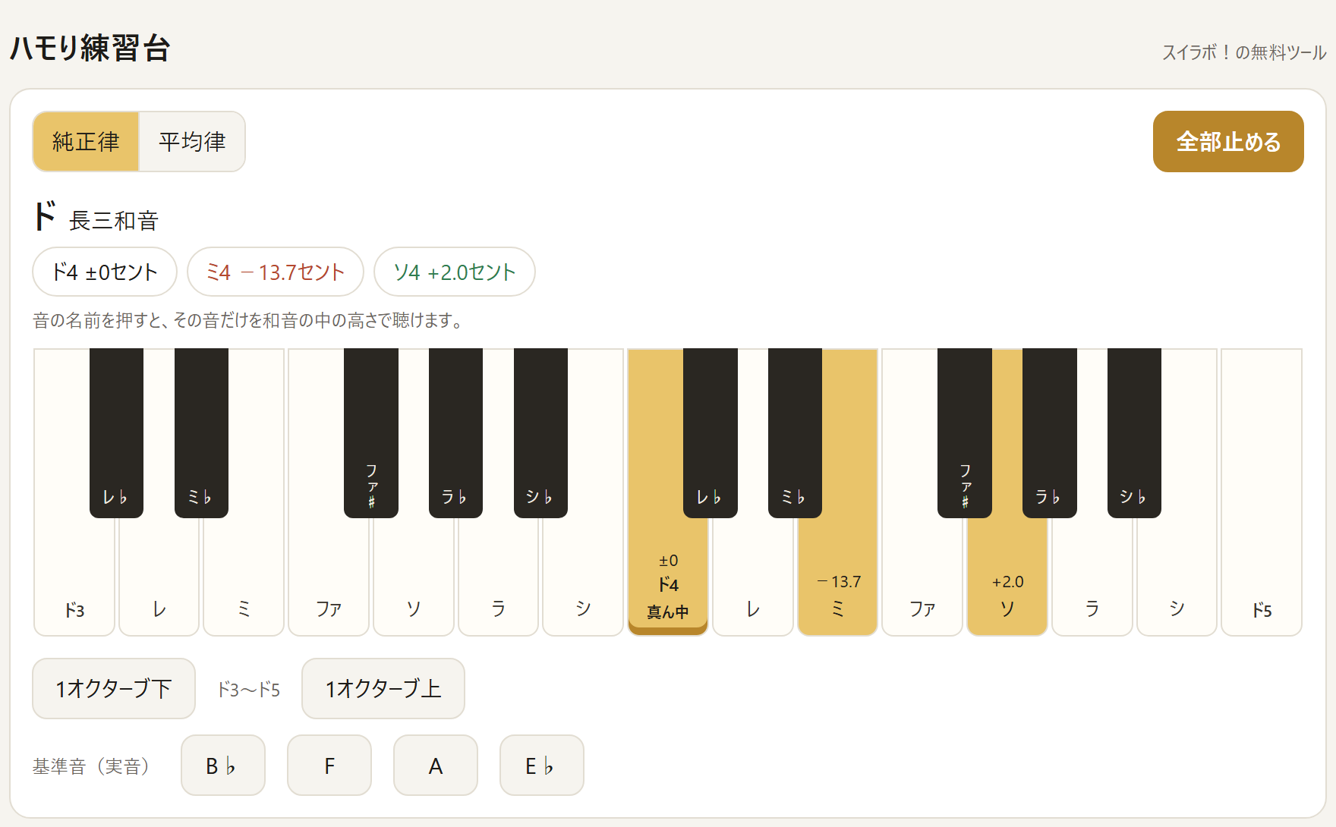Tap the upper-octave シ♭ black key

[1134, 432]
